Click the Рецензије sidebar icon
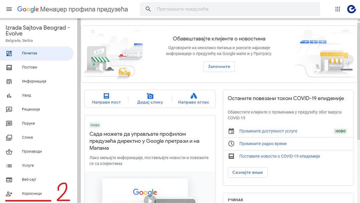 9,109
